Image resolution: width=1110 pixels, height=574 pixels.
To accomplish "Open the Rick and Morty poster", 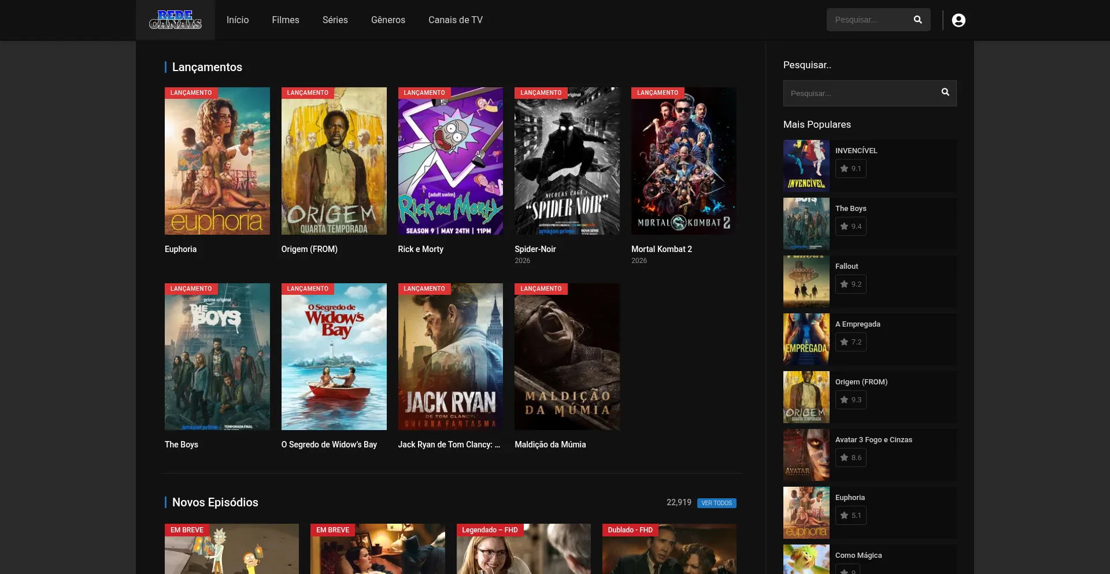I will 450,161.
